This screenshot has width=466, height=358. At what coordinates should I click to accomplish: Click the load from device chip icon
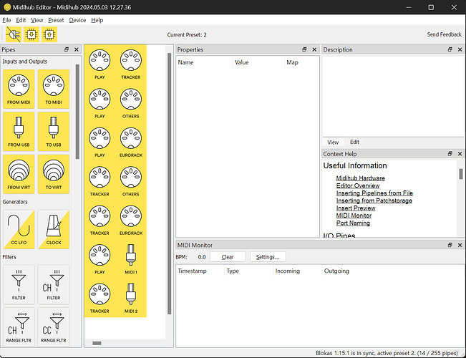[x=31, y=34]
